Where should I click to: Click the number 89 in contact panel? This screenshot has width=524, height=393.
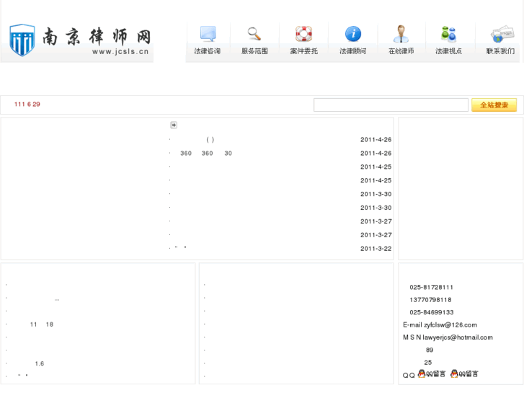(x=430, y=350)
